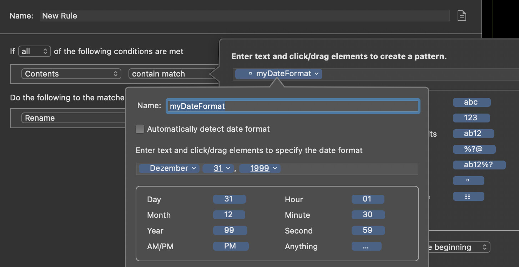Screen dimensions: 519x267
Task: Add the Anything element to the date format
Action: (x=366, y=246)
